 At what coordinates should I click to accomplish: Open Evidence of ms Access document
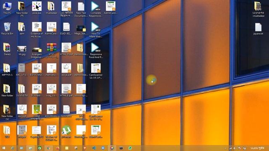click(x=37, y=30)
